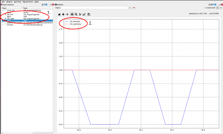
Task: Collapse the /IR_left tree item
Action: tap(3, 14)
